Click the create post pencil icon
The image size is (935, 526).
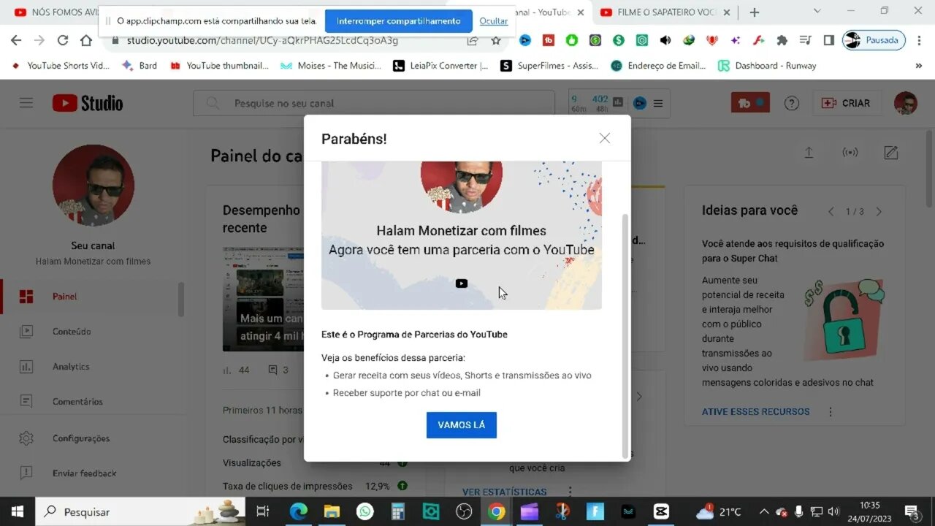[x=891, y=153]
